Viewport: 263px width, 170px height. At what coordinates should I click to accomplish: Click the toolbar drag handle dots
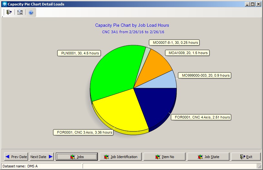(x=4, y=12)
